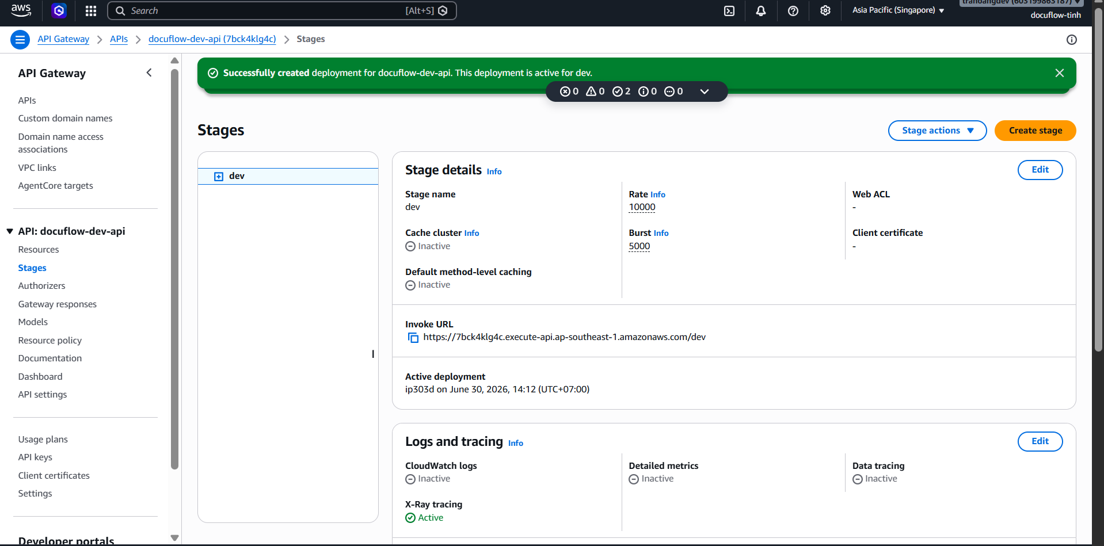Screen dimensions: 1104x546
Task: Launch the CloudShell terminal icon
Action: coord(729,11)
